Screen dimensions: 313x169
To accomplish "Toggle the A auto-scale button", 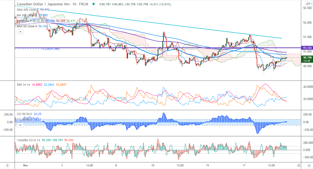I will (309, 165).
